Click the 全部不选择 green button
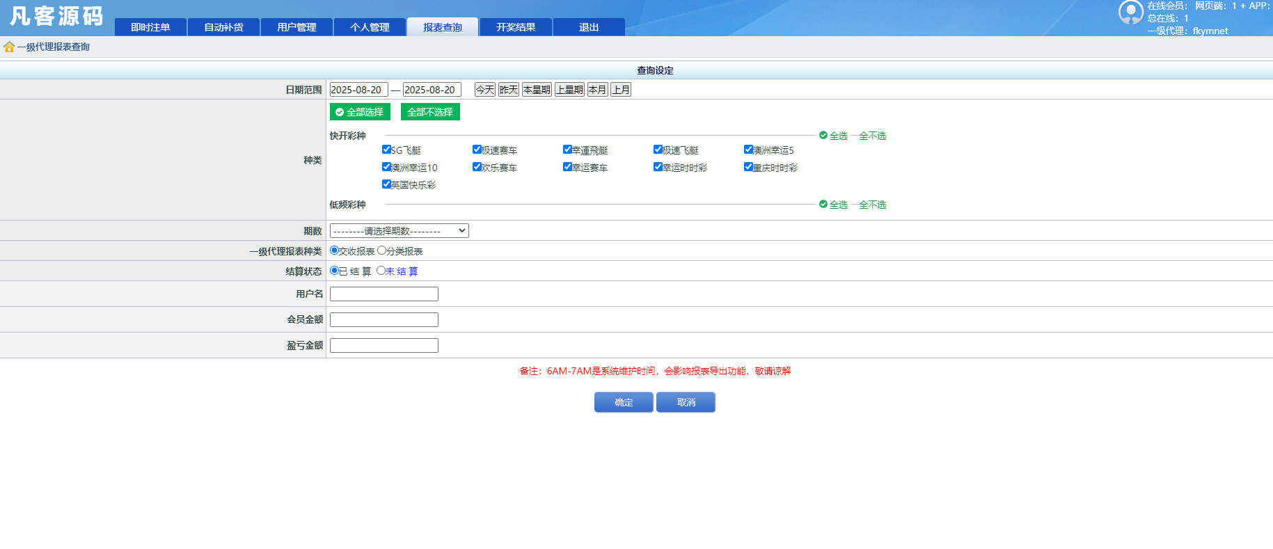Screen dimensions: 1273x549 tap(430, 112)
